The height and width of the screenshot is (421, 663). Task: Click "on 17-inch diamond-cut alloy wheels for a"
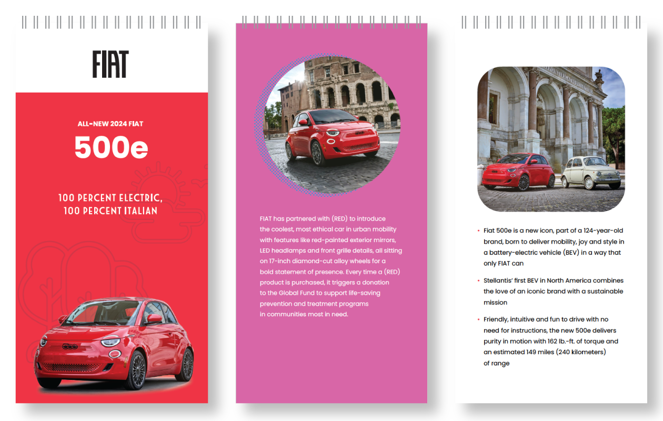(x=323, y=261)
